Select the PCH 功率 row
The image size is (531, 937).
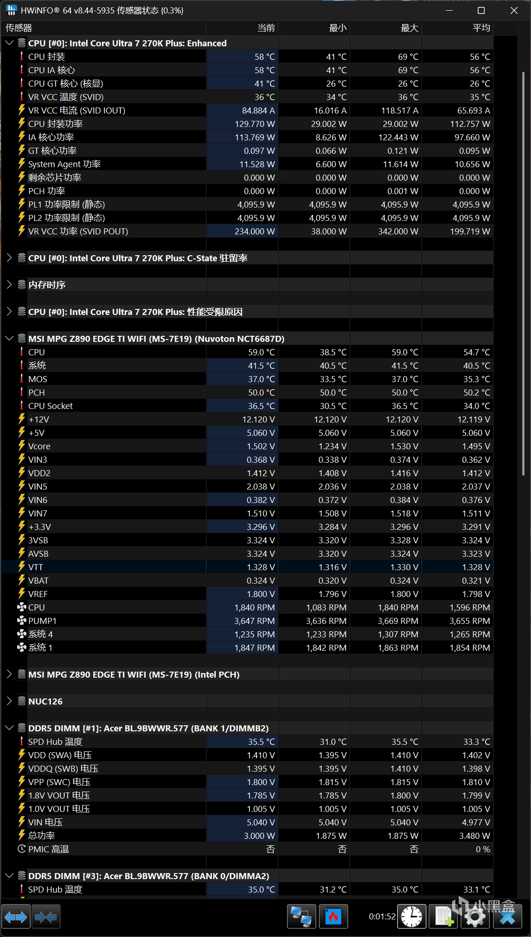pyautogui.click(x=247, y=191)
